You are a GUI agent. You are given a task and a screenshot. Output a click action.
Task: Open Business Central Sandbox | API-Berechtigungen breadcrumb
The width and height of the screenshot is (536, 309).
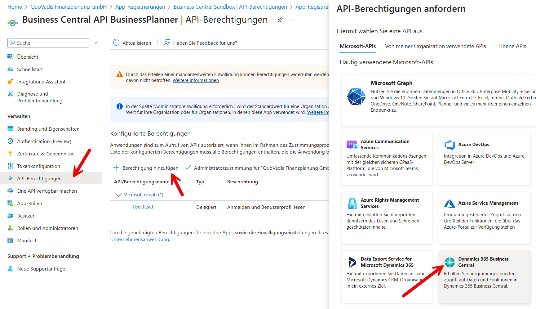click(x=230, y=7)
